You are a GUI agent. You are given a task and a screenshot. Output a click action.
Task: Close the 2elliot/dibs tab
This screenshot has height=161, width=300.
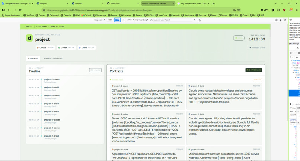tap(138, 3)
